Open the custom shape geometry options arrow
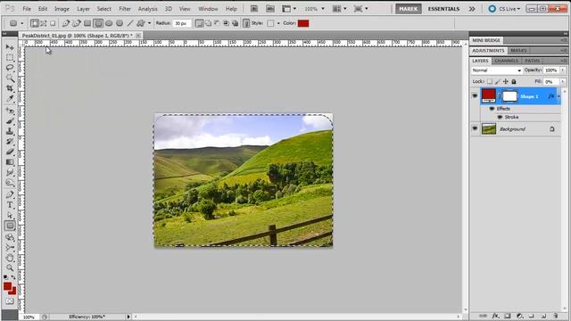Image resolution: width=571 pixels, height=321 pixels. click(x=149, y=23)
